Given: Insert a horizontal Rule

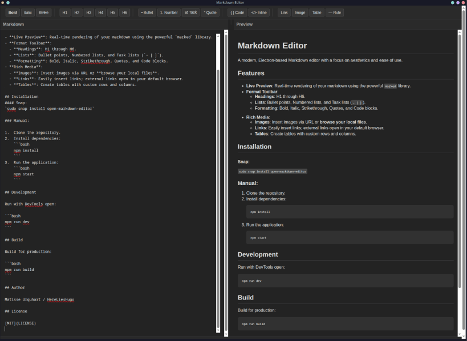Looking at the screenshot, I should (x=335, y=13).
